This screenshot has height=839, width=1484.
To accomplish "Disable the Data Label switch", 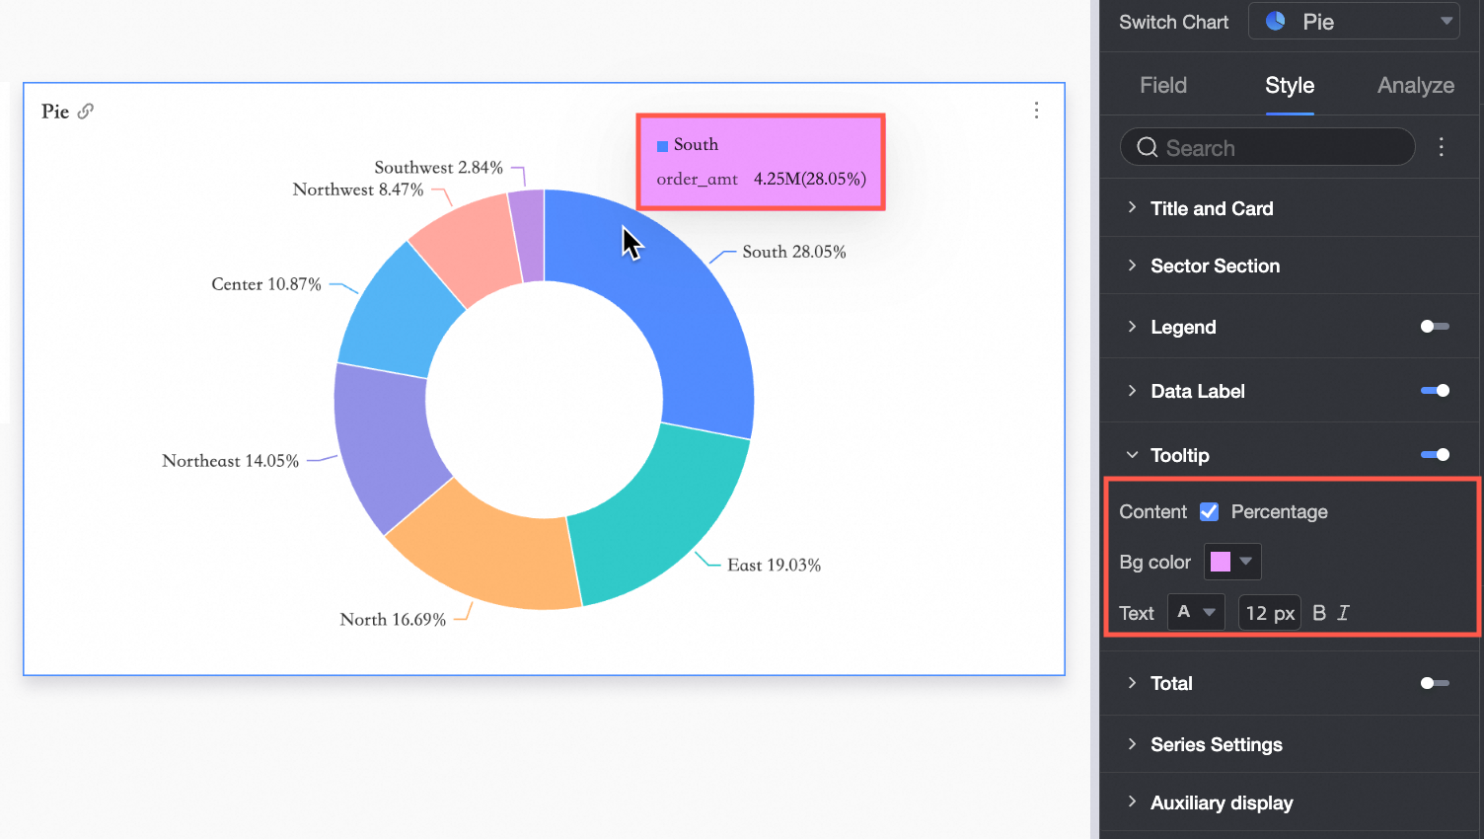I will point(1435,391).
